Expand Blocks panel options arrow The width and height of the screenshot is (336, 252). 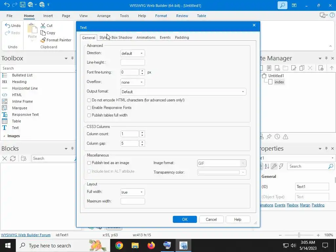66,149
